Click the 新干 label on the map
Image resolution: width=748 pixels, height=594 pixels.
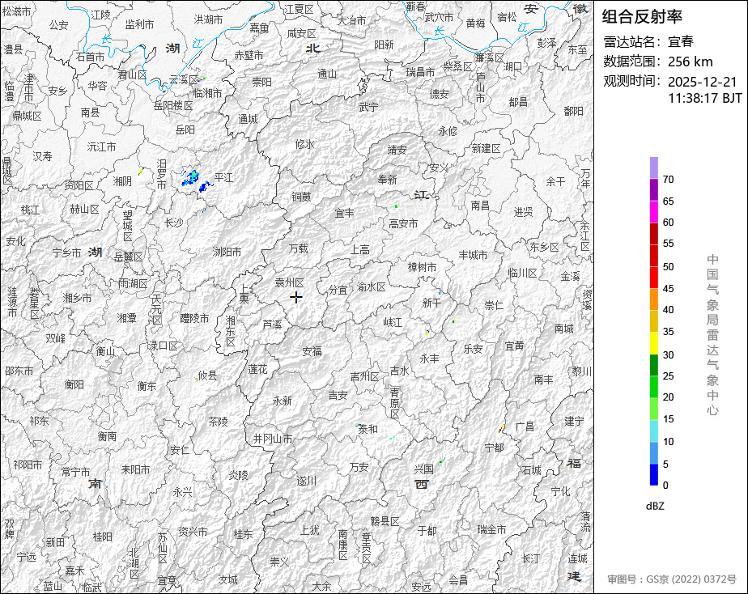point(431,303)
